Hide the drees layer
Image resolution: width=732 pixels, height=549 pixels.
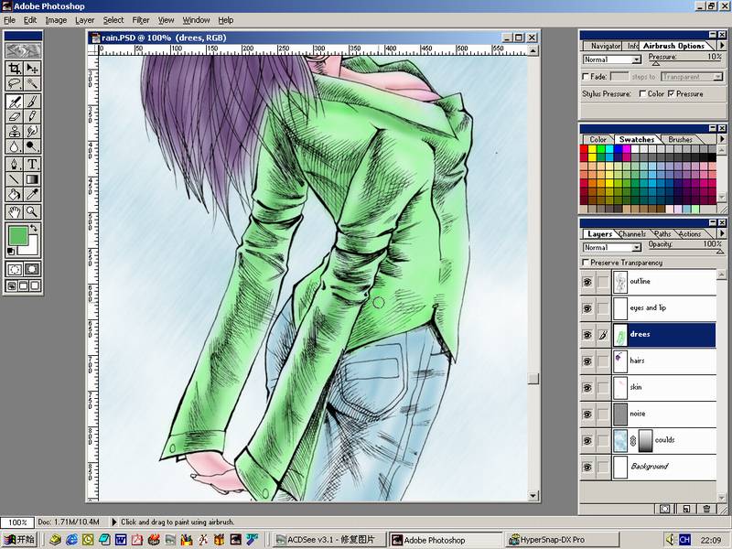[587, 335]
